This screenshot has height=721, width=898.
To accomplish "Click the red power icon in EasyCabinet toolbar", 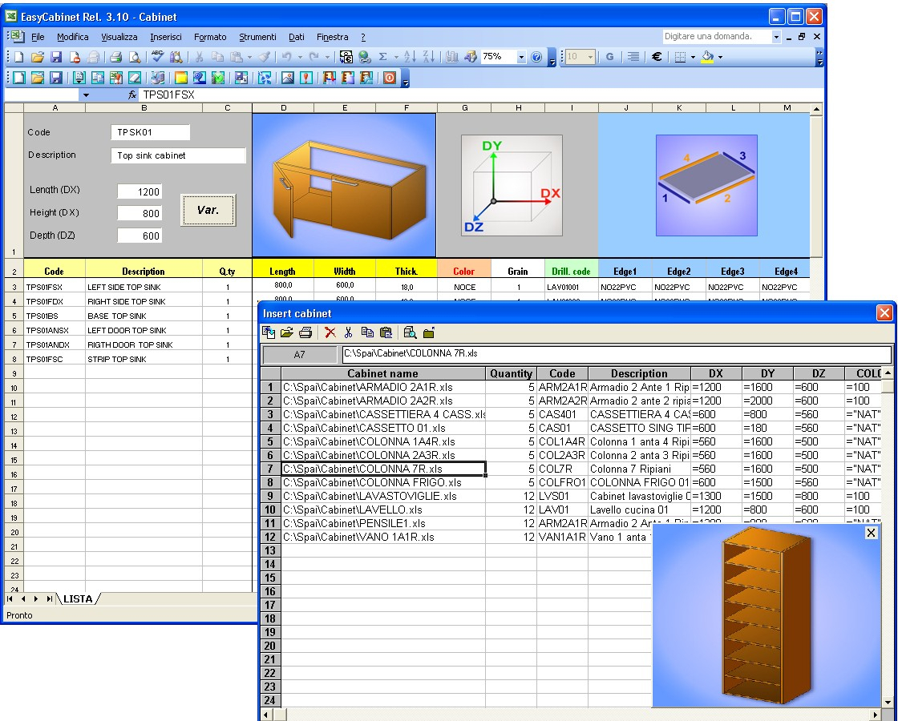I will tap(389, 78).
